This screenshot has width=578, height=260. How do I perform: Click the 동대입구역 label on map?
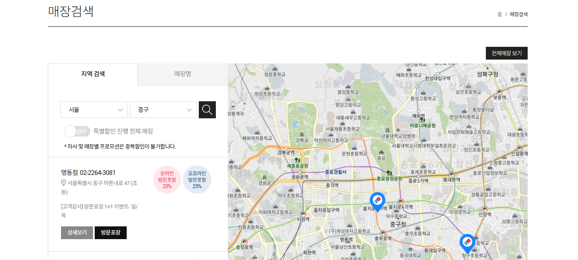coord(435,250)
